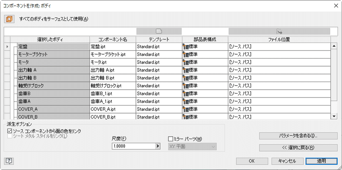Select the COVER_B body row
The width and height of the screenshot is (342, 170).
pos(53,116)
